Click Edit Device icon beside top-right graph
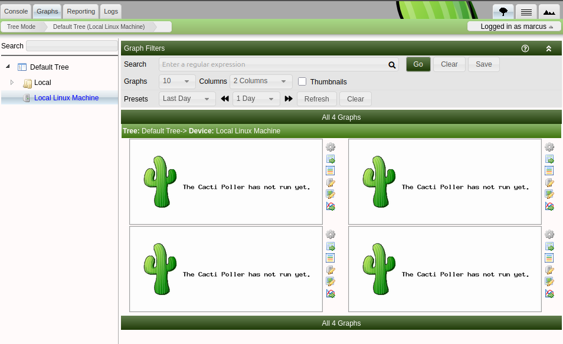The width and height of the screenshot is (563, 344). click(549, 182)
